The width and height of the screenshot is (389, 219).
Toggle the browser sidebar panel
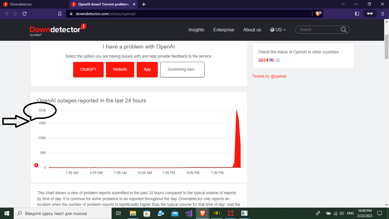pos(357,14)
